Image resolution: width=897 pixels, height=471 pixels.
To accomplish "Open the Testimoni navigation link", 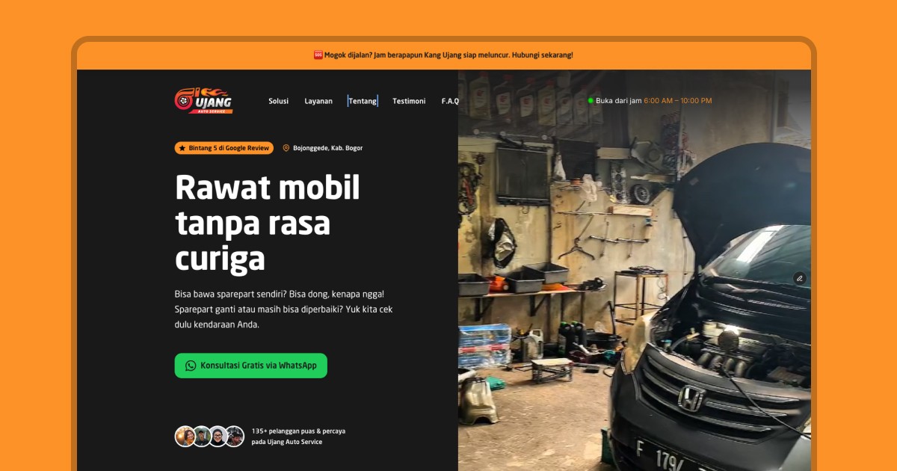I will tap(409, 101).
